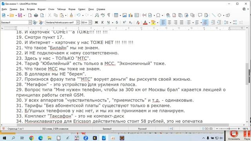Viewport: 251px width, 141px height.
Task: Insert a table using the table icon
Action: click(116, 15)
